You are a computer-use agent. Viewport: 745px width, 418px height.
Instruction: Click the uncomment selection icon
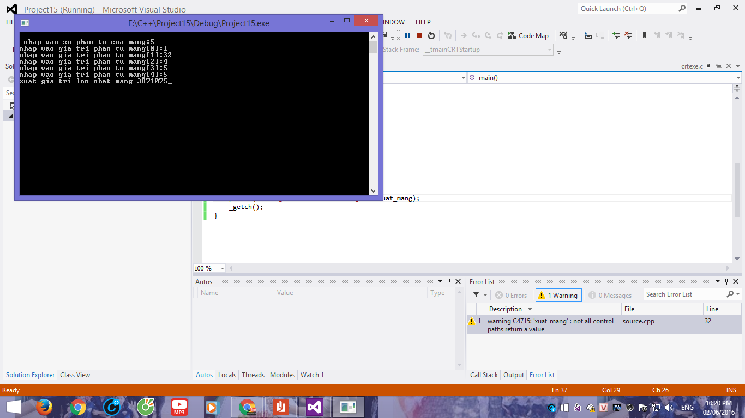(628, 35)
